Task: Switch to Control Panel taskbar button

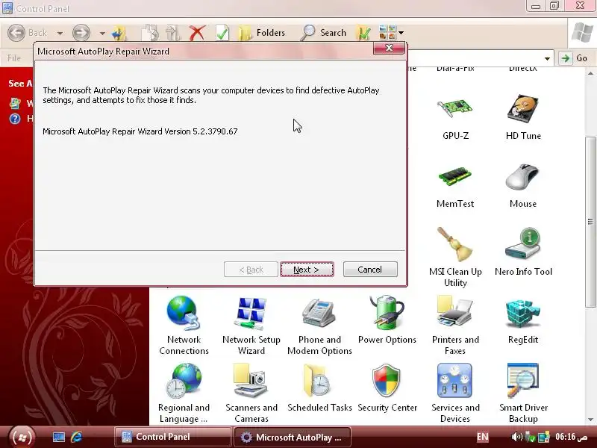Action: 173,437
